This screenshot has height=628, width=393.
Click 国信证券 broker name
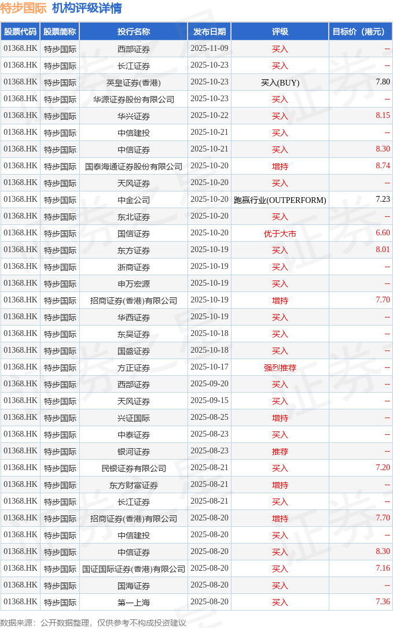(x=134, y=234)
